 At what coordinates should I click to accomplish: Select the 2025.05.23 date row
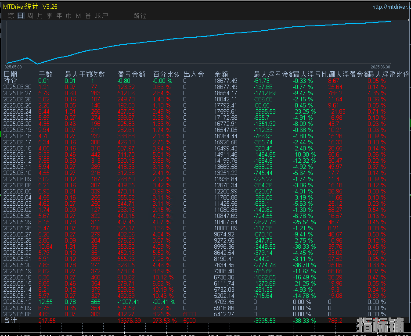point(17,247)
